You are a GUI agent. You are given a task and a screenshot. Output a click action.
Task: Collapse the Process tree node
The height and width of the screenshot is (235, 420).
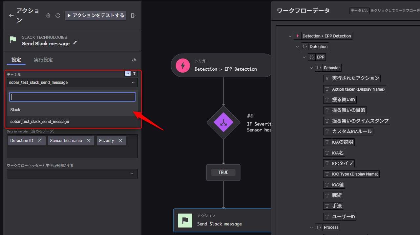311,227
